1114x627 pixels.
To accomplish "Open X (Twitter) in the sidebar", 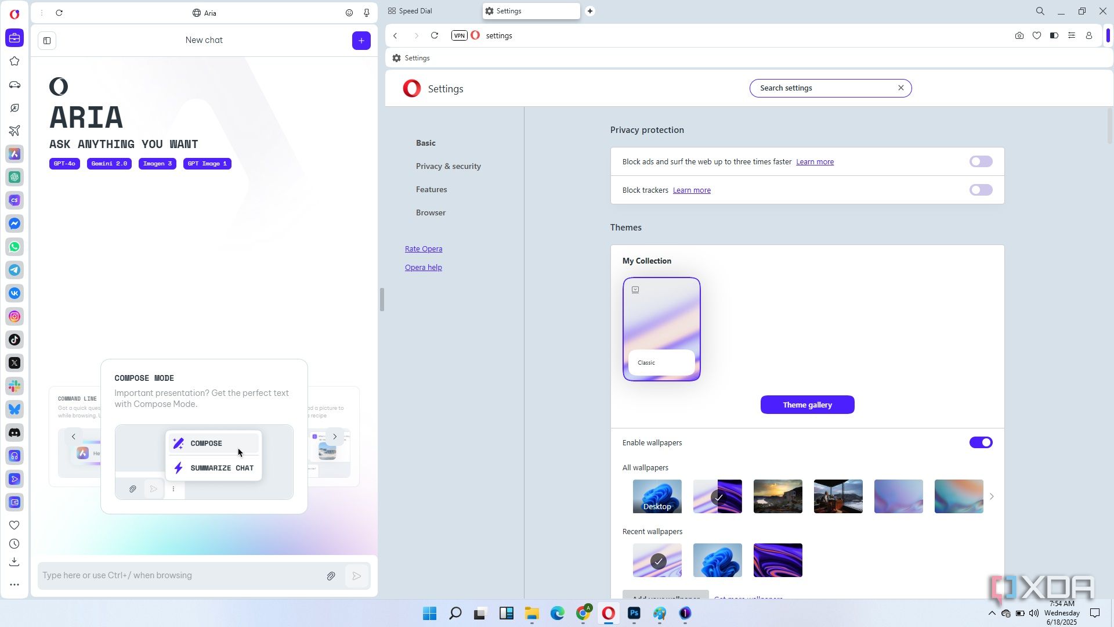I will click(x=15, y=363).
